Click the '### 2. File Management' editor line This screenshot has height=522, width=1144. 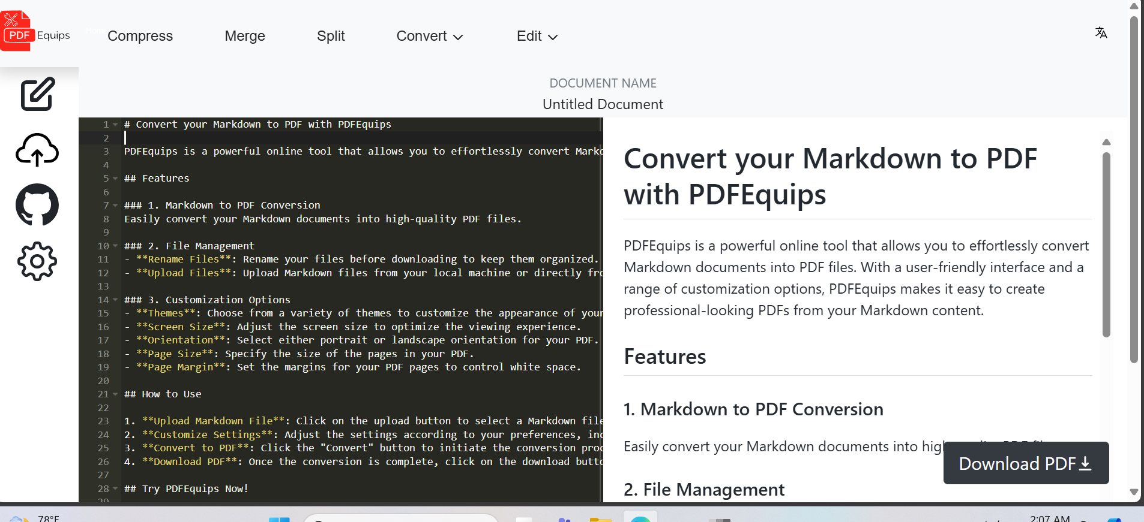click(189, 246)
